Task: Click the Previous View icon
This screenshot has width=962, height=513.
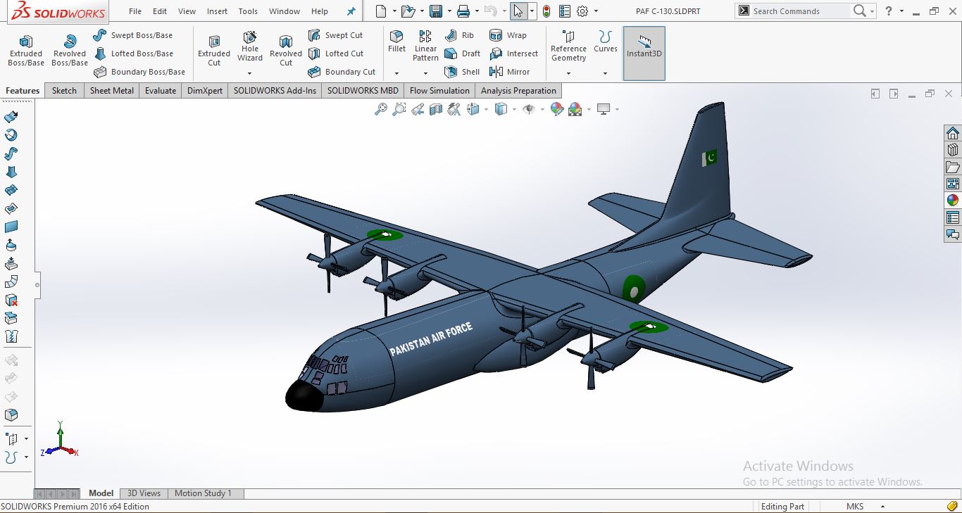Action: (x=418, y=109)
